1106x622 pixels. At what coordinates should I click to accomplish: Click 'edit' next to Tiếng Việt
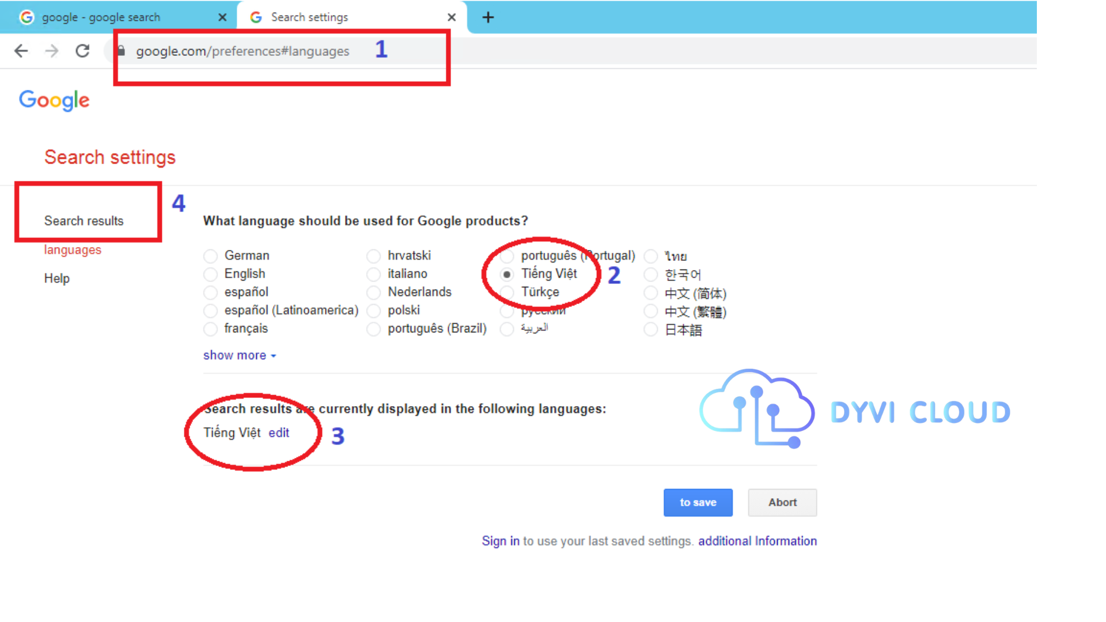tap(279, 433)
